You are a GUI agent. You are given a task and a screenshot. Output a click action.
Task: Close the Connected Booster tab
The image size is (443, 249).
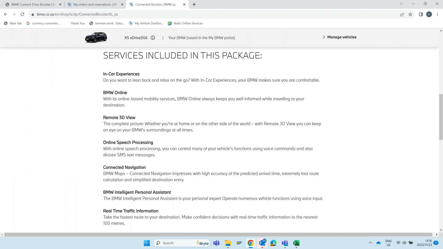[184, 4]
